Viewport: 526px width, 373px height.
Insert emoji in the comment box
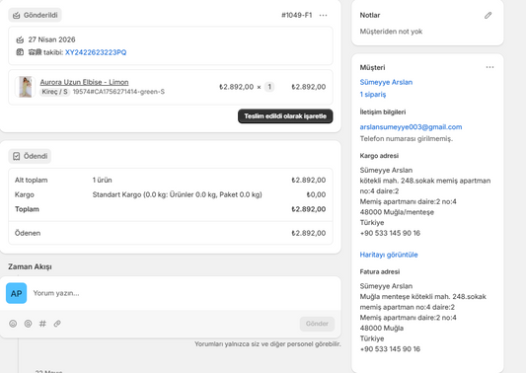[13, 324]
